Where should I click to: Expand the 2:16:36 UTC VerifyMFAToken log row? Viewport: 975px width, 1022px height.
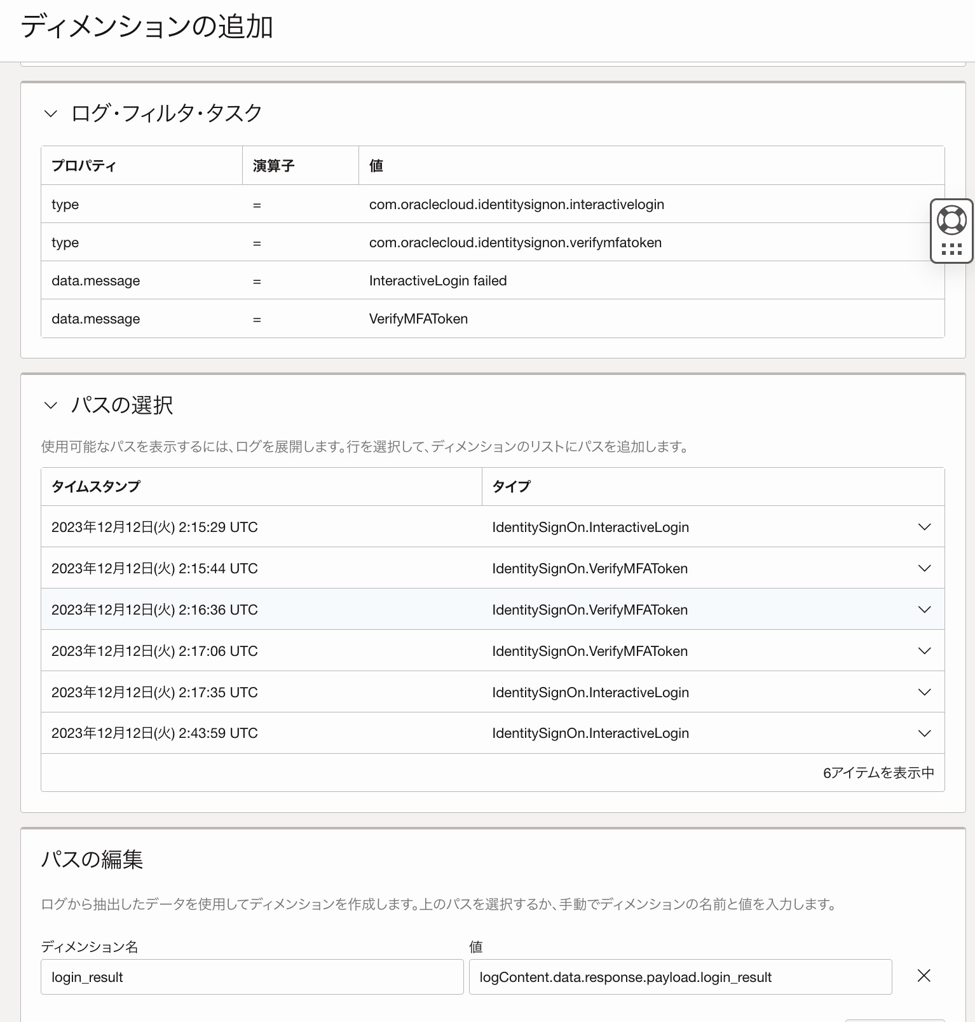[924, 610]
